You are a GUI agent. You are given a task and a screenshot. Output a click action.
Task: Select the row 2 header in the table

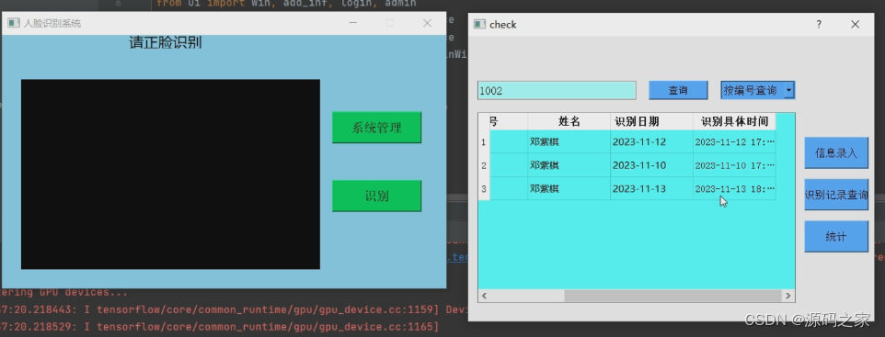(484, 165)
